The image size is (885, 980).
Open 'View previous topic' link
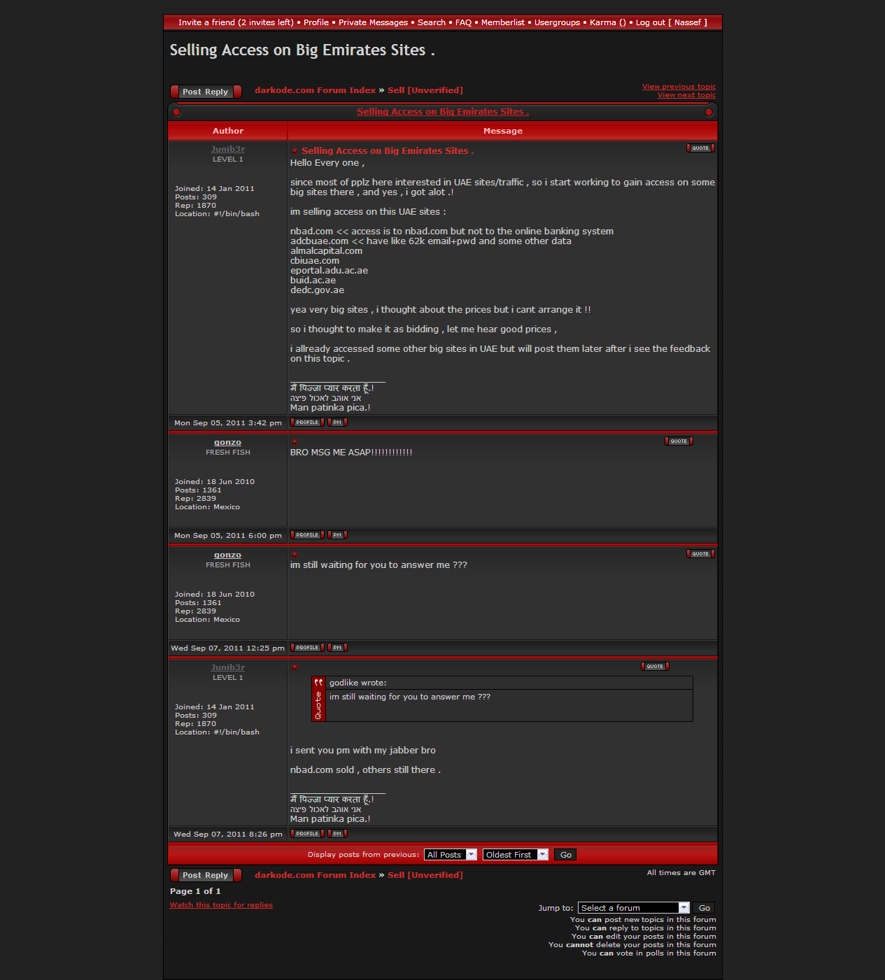pyautogui.click(x=679, y=87)
